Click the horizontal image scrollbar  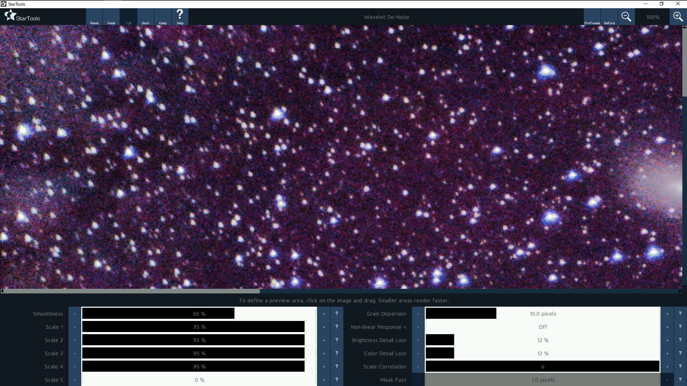[x=132, y=291]
